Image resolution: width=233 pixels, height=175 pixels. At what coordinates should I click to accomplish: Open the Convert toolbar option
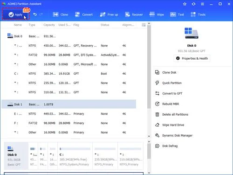(84, 14)
